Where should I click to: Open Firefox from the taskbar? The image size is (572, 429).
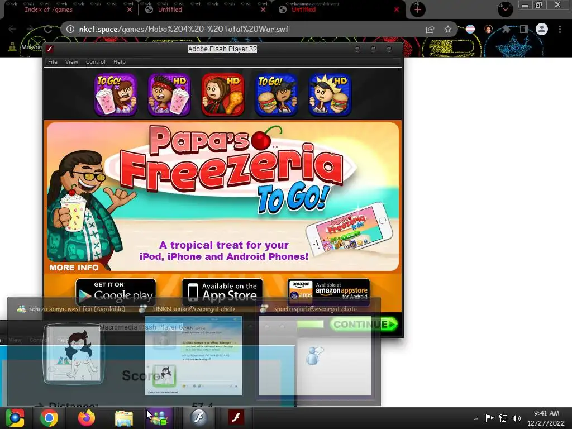(x=87, y=418)
